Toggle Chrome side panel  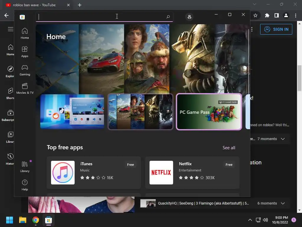click(x=277, y=15)
